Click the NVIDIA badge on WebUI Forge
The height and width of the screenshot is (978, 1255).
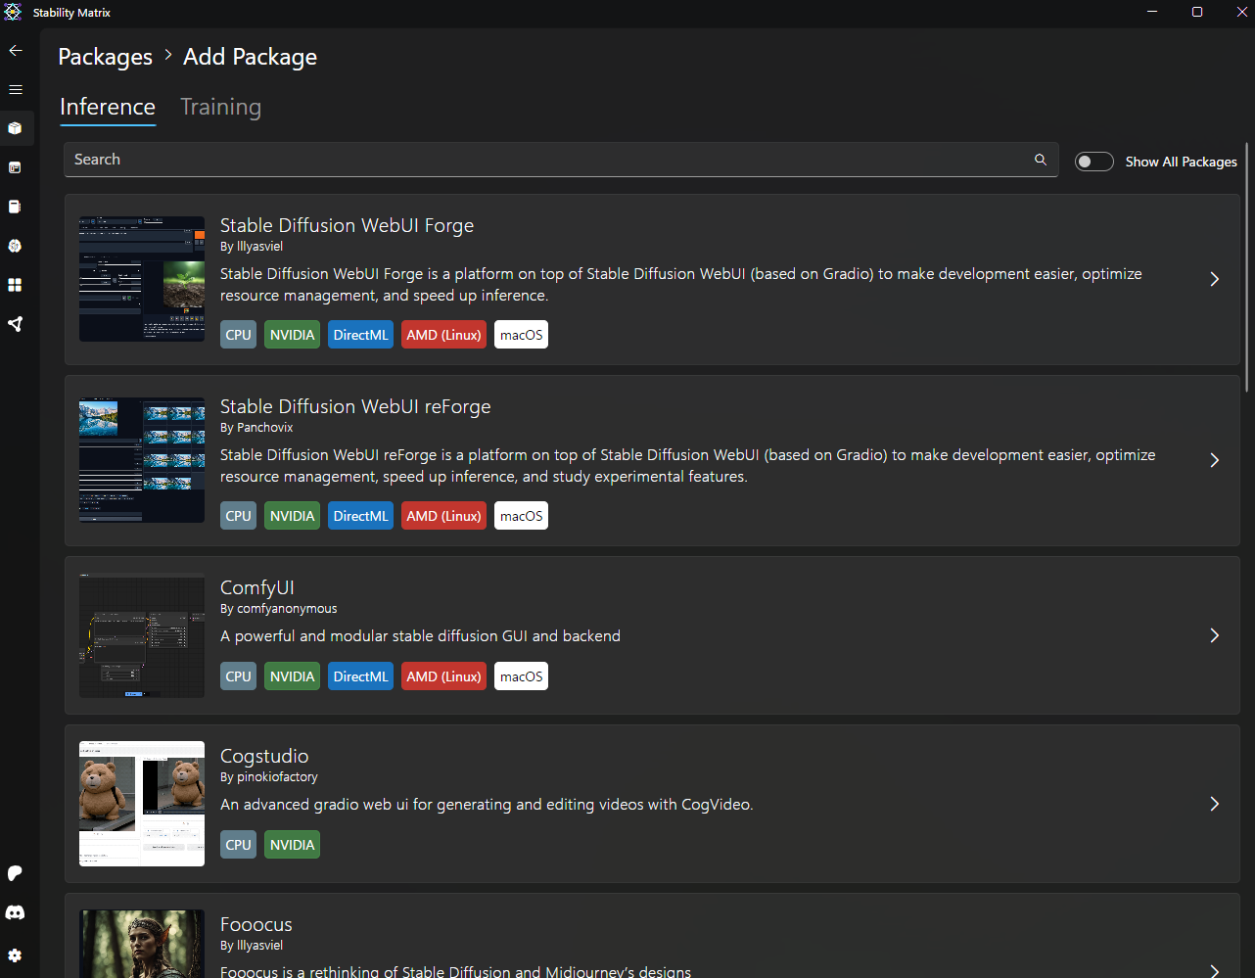pos(292,335)
